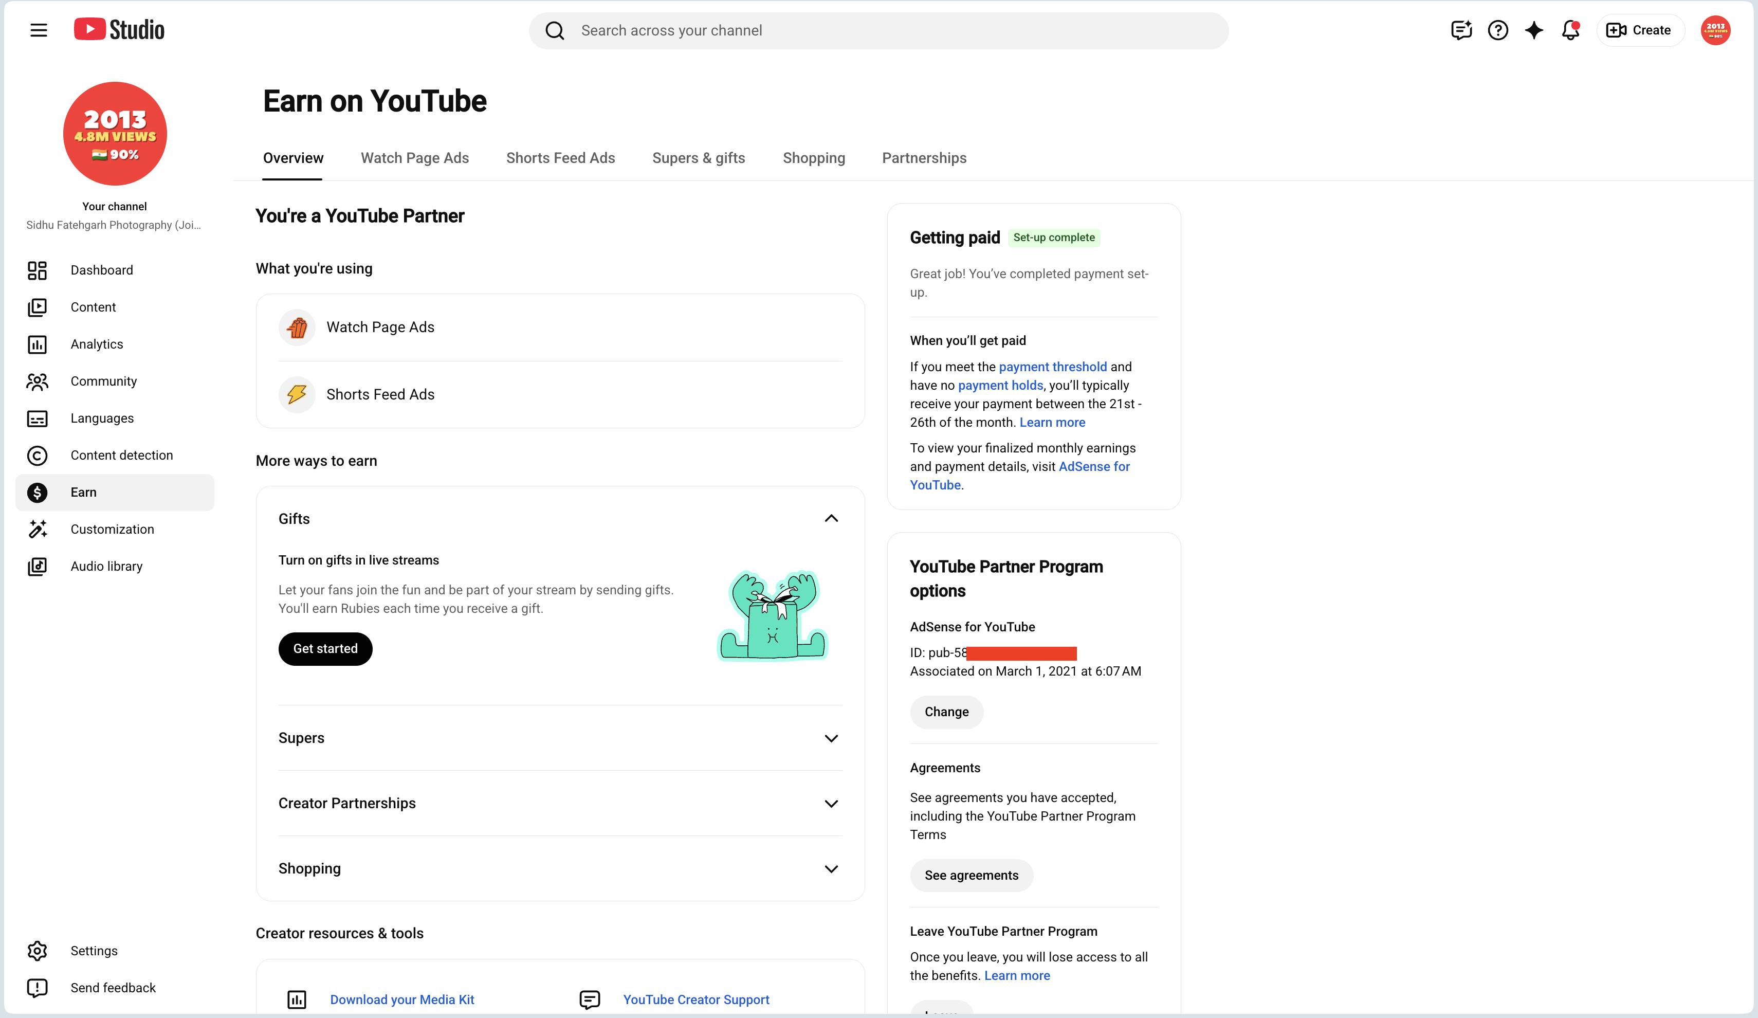This screenshot has height=1018, width=1758.
Task: Click the Community sidebar icon
Action: click(x=37, y=381)
